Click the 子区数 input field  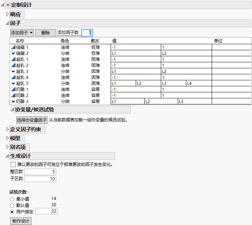click(40, 179)
